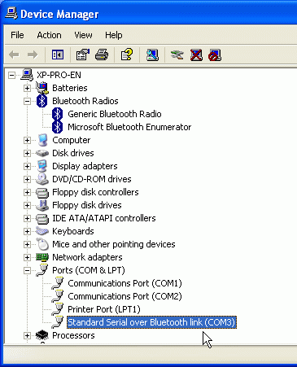Viewport: 297px width, 367px height.
Task: Click the Disable device toolbar icon
Action: pyautogui.click(x=215, y=55)
